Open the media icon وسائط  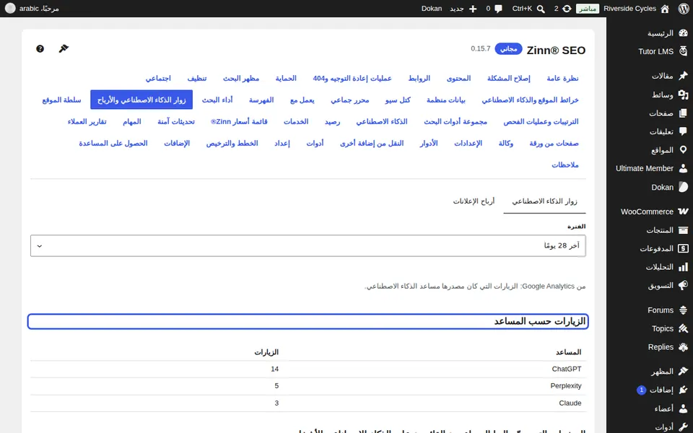point(684,95)
